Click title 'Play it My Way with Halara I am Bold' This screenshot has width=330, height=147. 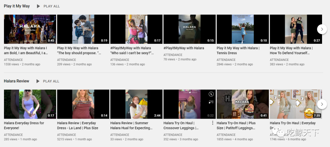click(x=26, y=51)
